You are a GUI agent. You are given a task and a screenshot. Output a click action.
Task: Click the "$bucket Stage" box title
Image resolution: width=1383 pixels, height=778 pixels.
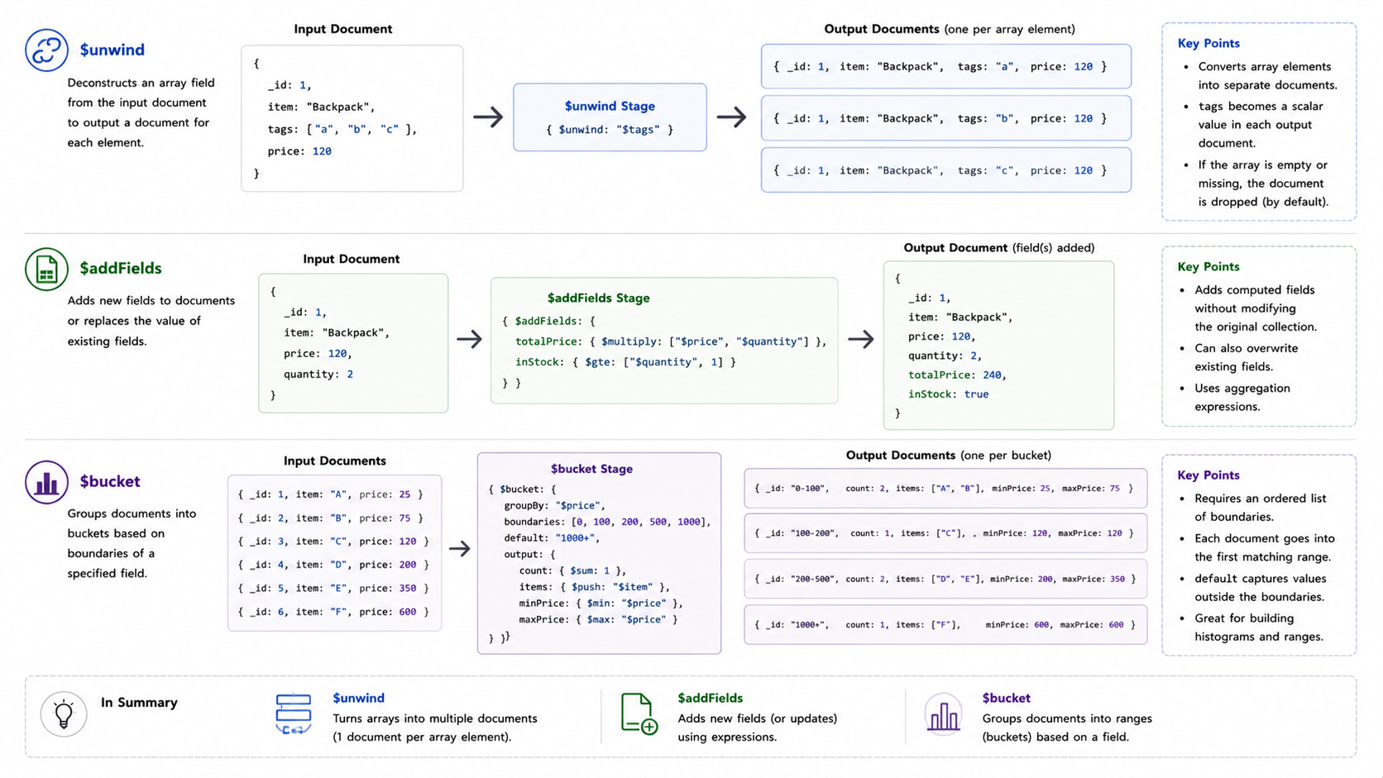click(x=591, y=469)
